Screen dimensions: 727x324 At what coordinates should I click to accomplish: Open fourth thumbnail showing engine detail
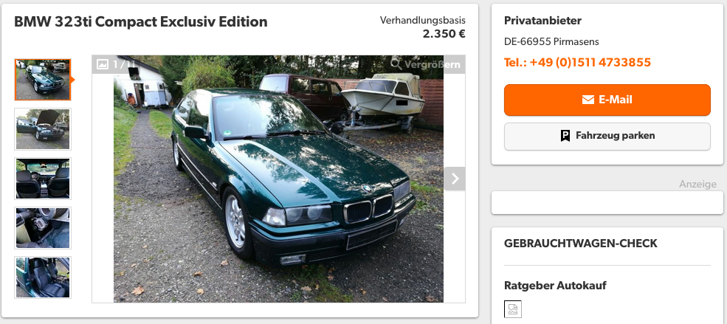[43, 227]
